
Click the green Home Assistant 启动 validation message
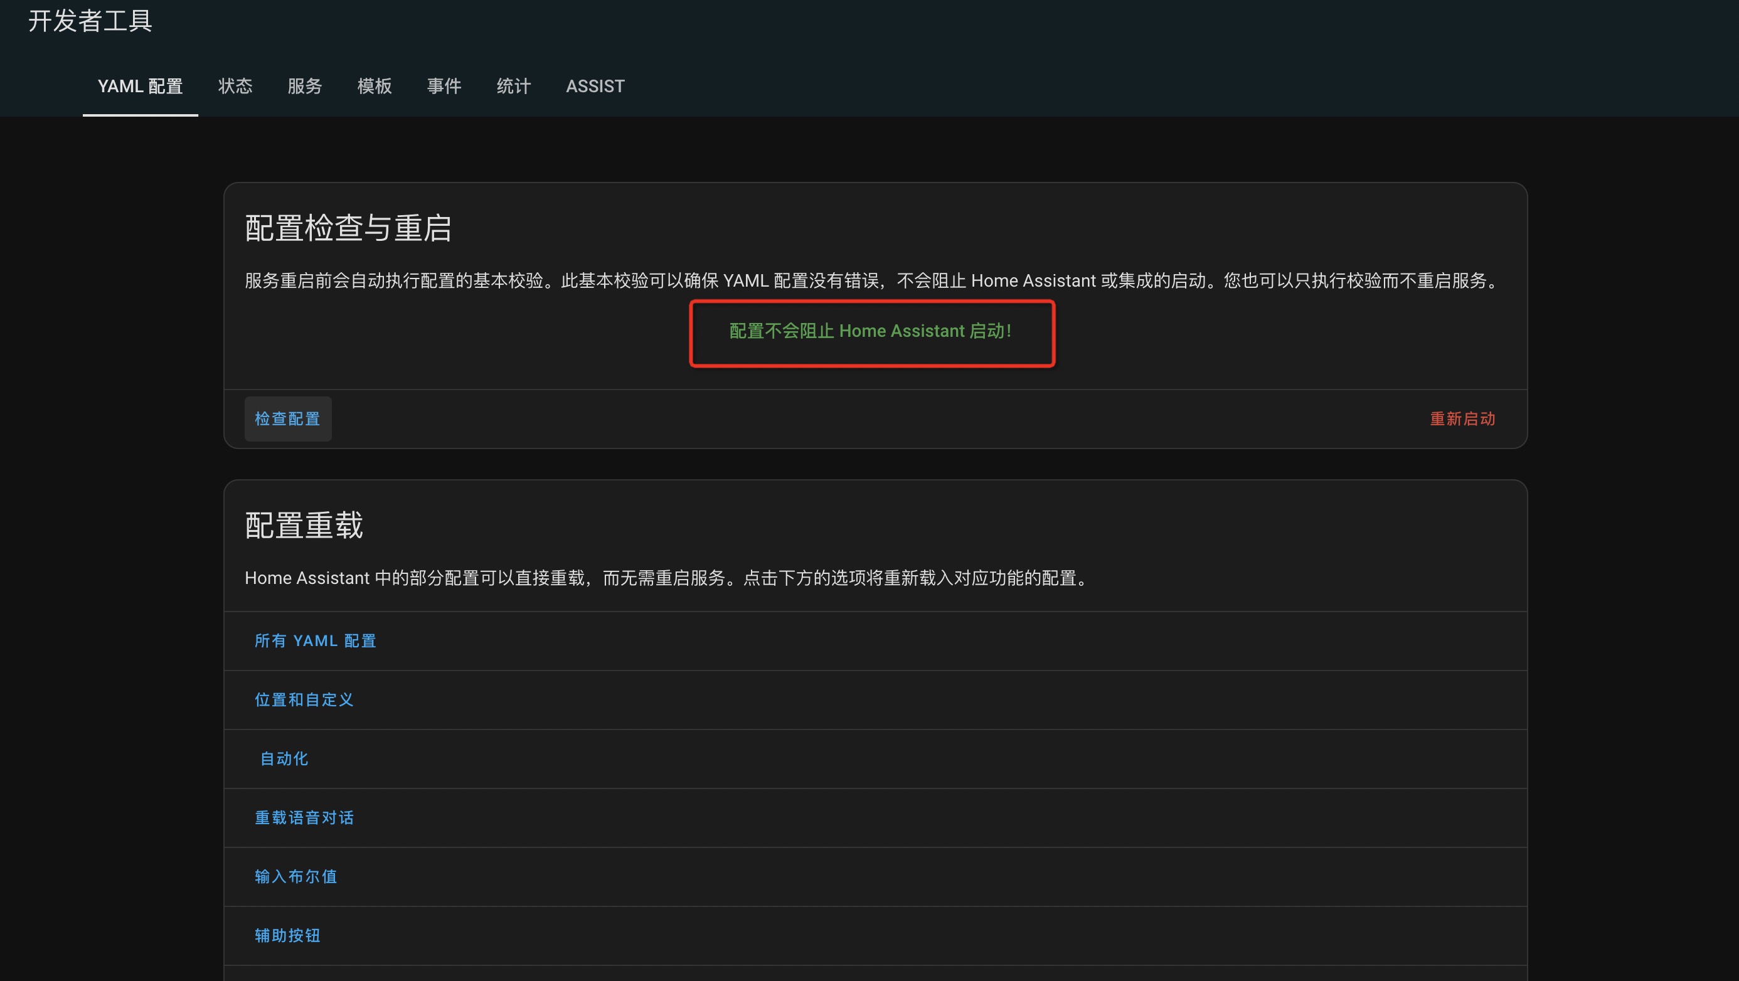870,331
